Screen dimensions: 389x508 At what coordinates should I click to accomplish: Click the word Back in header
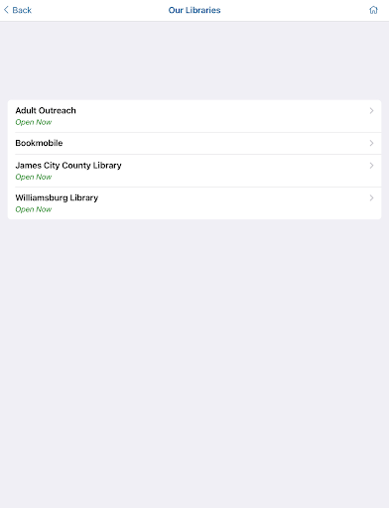[22, 10]
